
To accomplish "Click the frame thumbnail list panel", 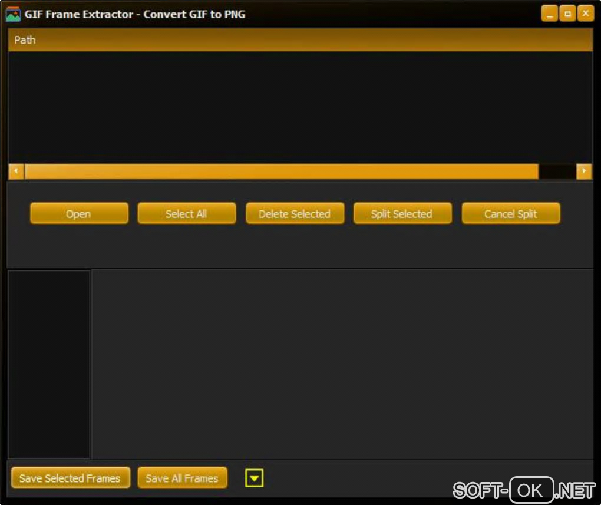I will coord(49,364).
